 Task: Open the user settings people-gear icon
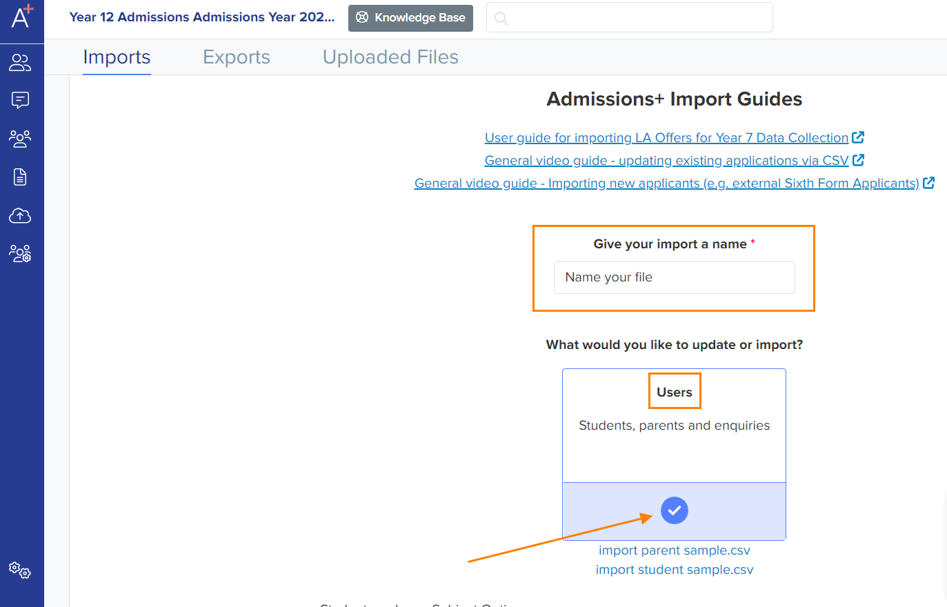click(20, 253)
